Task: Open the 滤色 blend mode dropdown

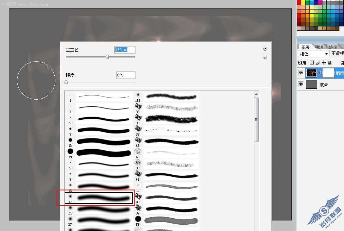Action: [314, 54]
